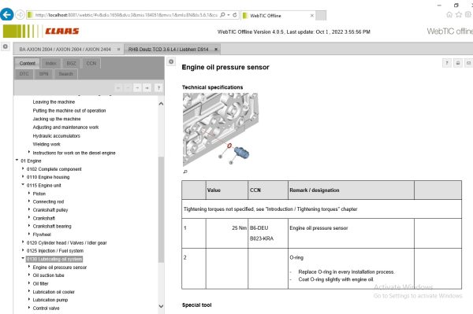Collapse the 01 Engine tree node
The width and height of the screenshot is (473, 314).
click(17, 161)
